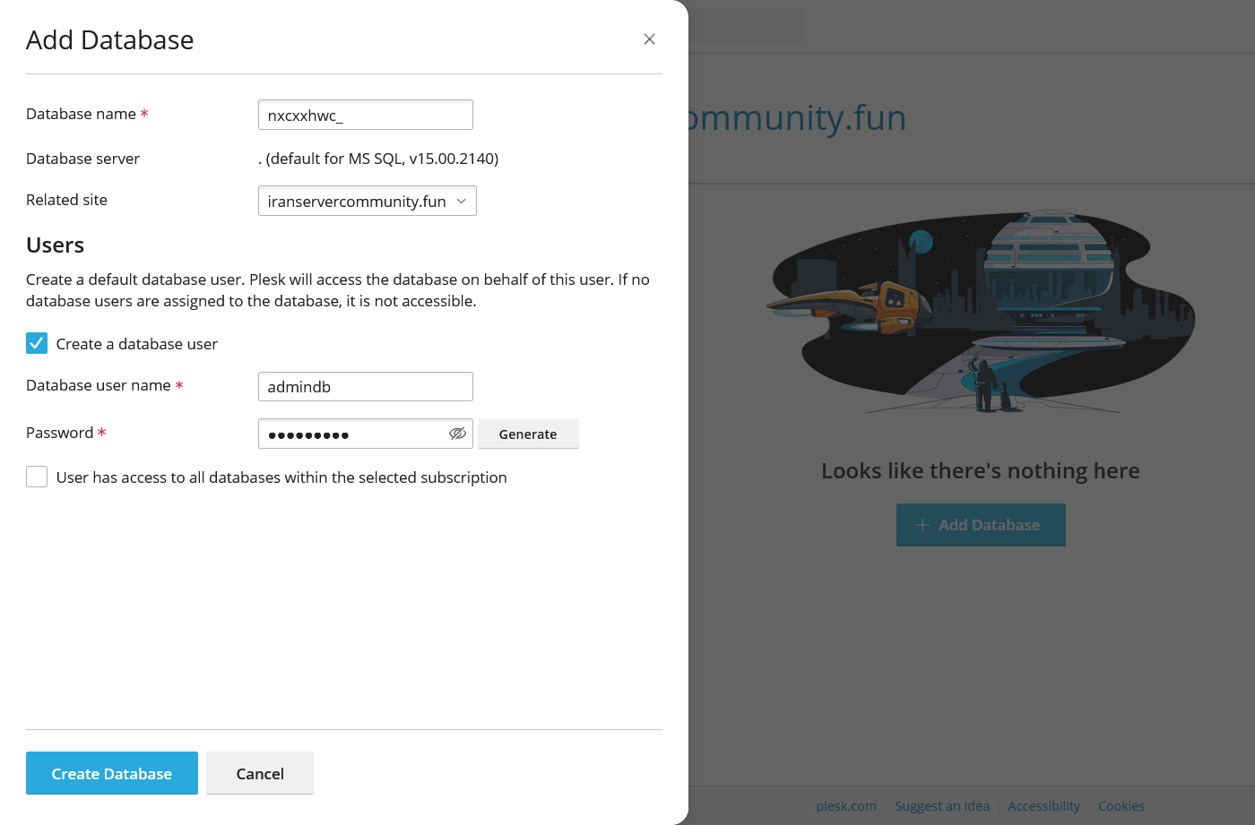This screenshot has width=1255, height=825.
Task: Enable user access to all databases
Action: click(37, 477)
